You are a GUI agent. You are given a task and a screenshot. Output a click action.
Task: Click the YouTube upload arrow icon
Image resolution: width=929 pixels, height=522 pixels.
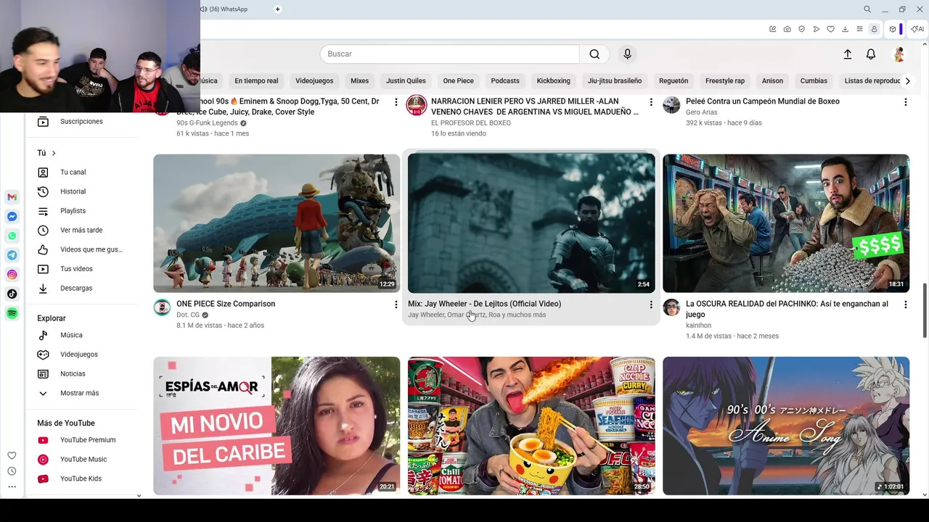click(x=847, y=54)
